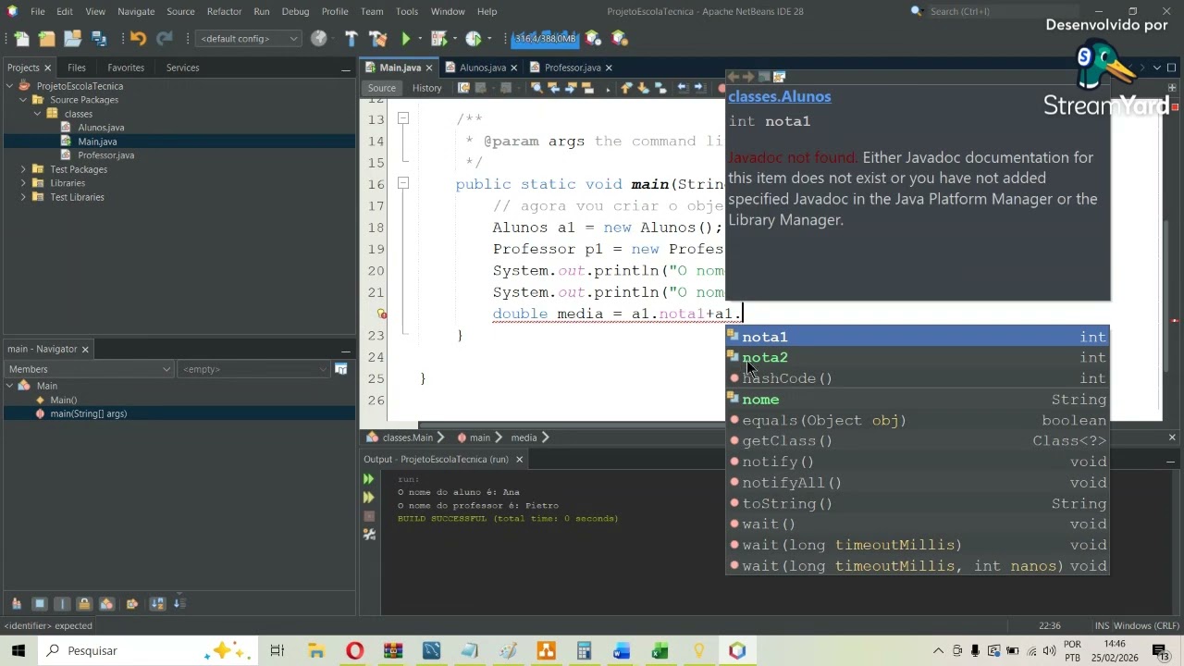
Task: Select toString() in code completion list
Action: pyautogui.click(x=917, y=504)
